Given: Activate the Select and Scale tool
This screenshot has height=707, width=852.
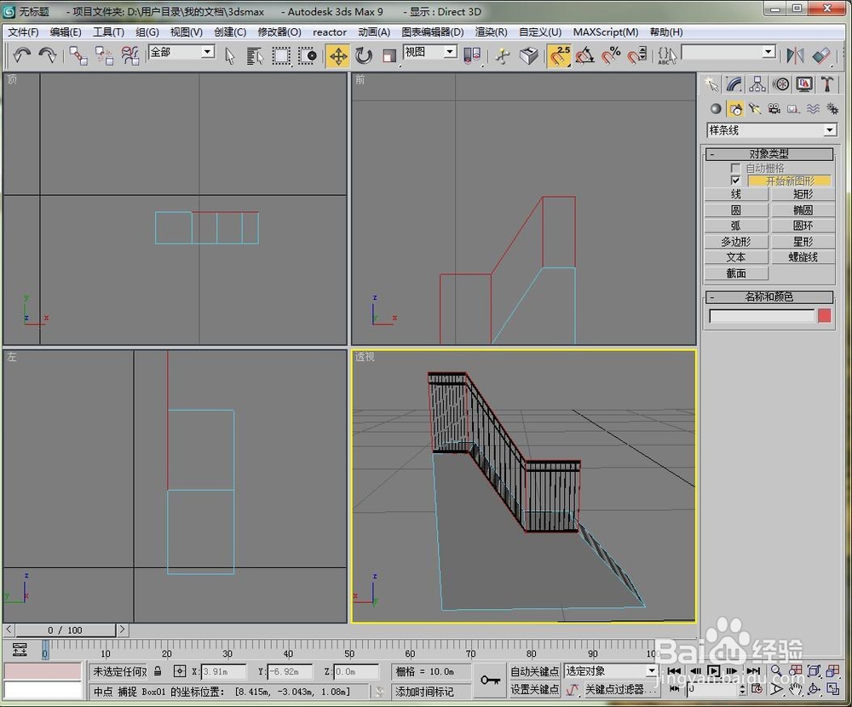Looking at the screenshot, I should [389, 56].
